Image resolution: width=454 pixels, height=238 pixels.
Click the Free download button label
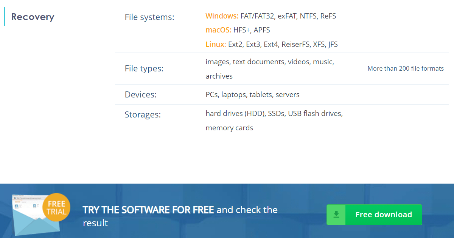click(384, 215)
